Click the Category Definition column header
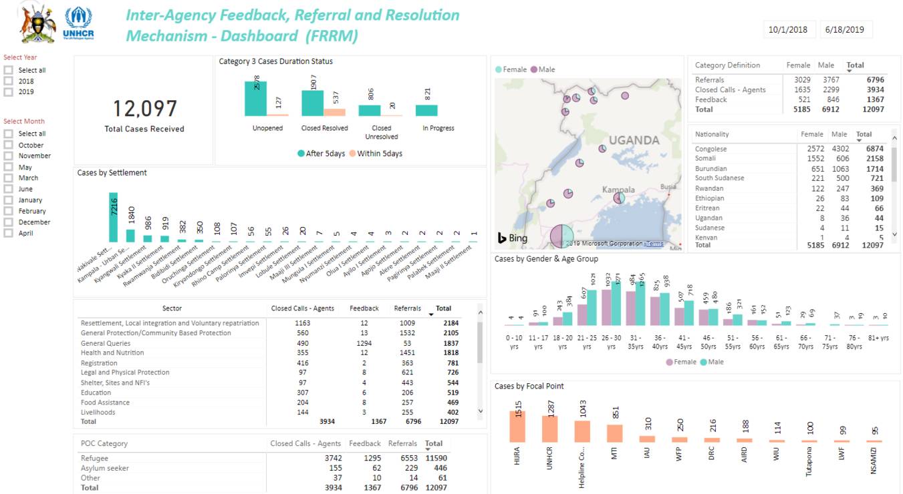 [727, 65]
